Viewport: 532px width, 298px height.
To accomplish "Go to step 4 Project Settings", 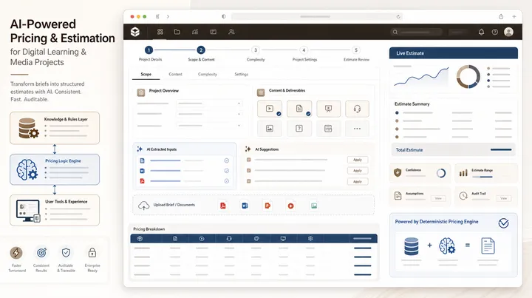I will point(304,50).
